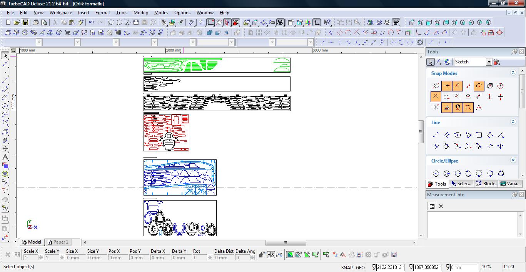Click the horizontal scrollbar thumb
Viewport: 526px width, 272px height.
click(x=286, y=242)
